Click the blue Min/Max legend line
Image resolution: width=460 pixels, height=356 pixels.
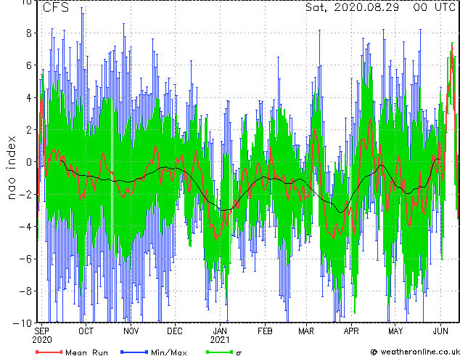coord(134,352)
